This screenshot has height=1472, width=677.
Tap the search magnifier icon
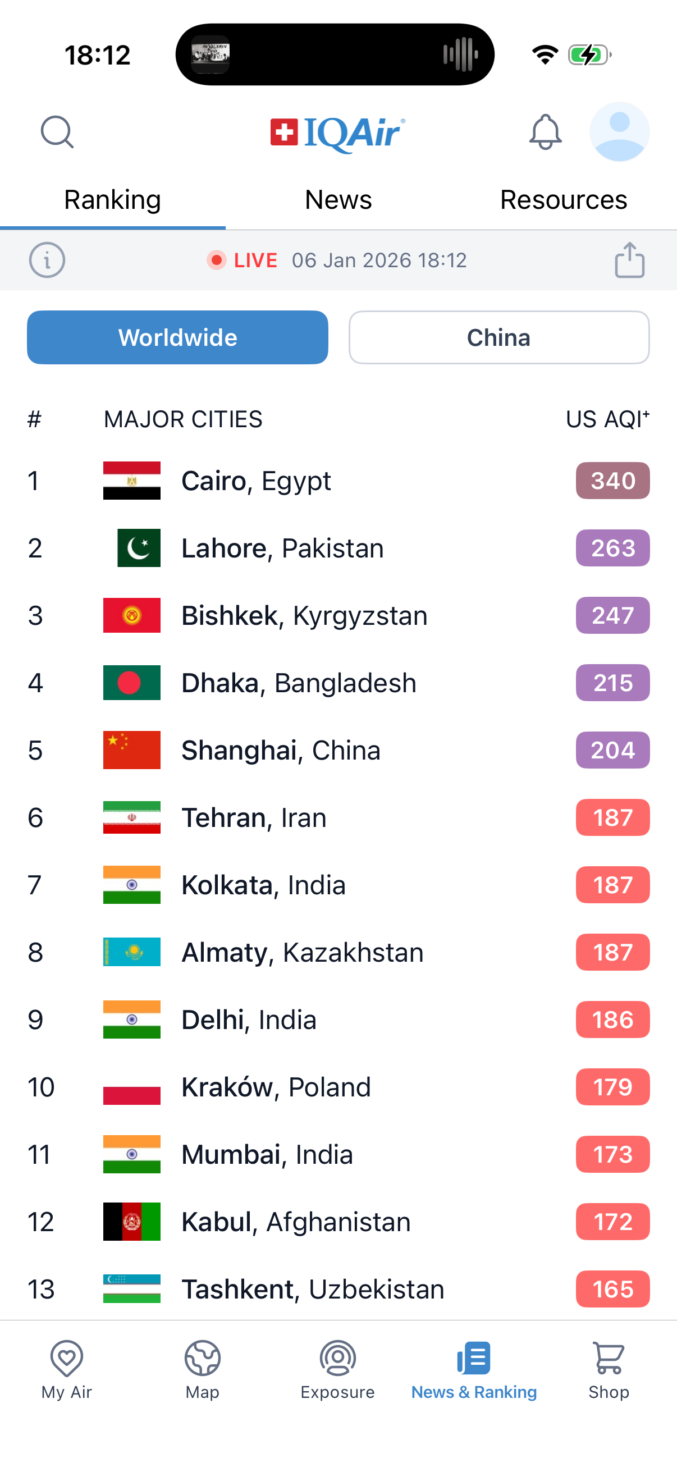coord(57,132)
